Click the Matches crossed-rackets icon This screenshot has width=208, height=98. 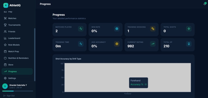(5, 18)
